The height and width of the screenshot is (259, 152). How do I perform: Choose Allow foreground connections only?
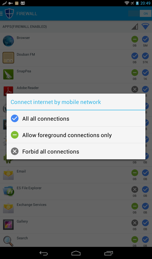click(x=76, y=135)
